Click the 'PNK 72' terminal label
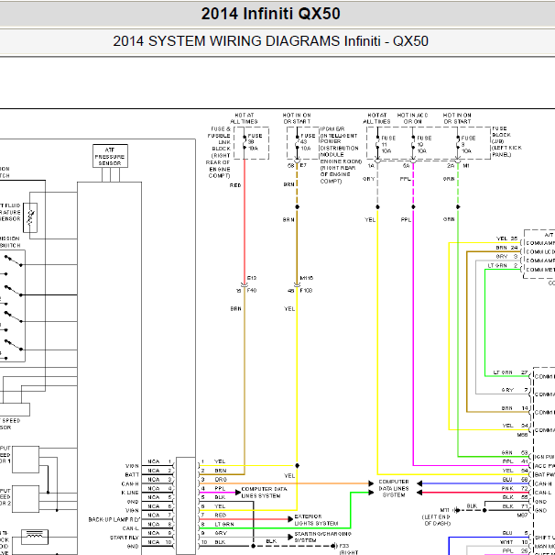The height and width of the screenshot is (555, 555). coord(515,488)
